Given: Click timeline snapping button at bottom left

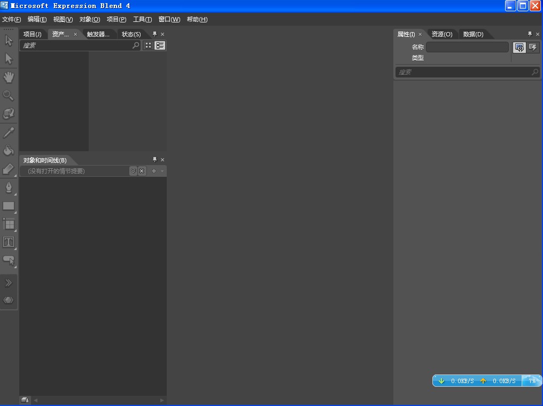Looking at the screenshot, I should point(25,400).
